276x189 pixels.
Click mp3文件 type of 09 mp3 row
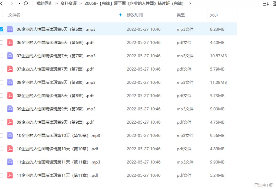click(x=185, y=109)
